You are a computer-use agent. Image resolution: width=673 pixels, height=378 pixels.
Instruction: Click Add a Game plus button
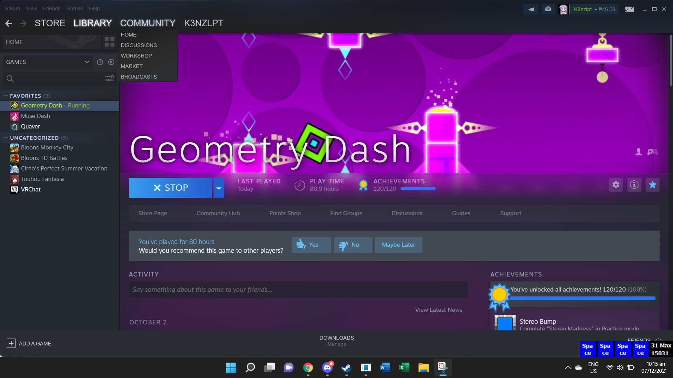11,343
